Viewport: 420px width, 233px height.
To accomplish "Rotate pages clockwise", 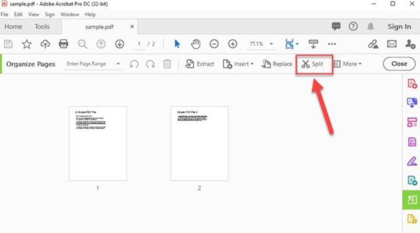I will click(150, 64).
